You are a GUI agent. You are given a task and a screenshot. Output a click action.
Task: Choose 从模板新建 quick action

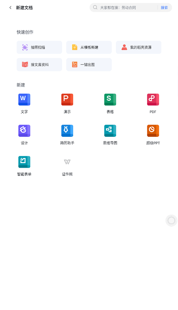[89, 47]
